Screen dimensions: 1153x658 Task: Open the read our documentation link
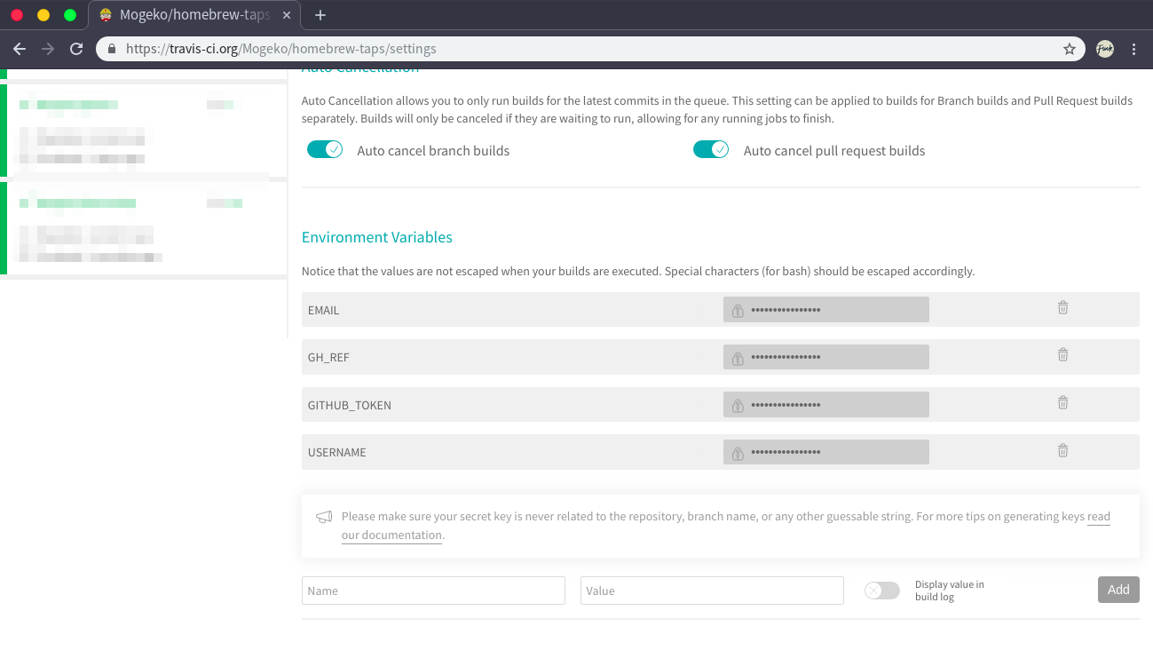(726, 526)
